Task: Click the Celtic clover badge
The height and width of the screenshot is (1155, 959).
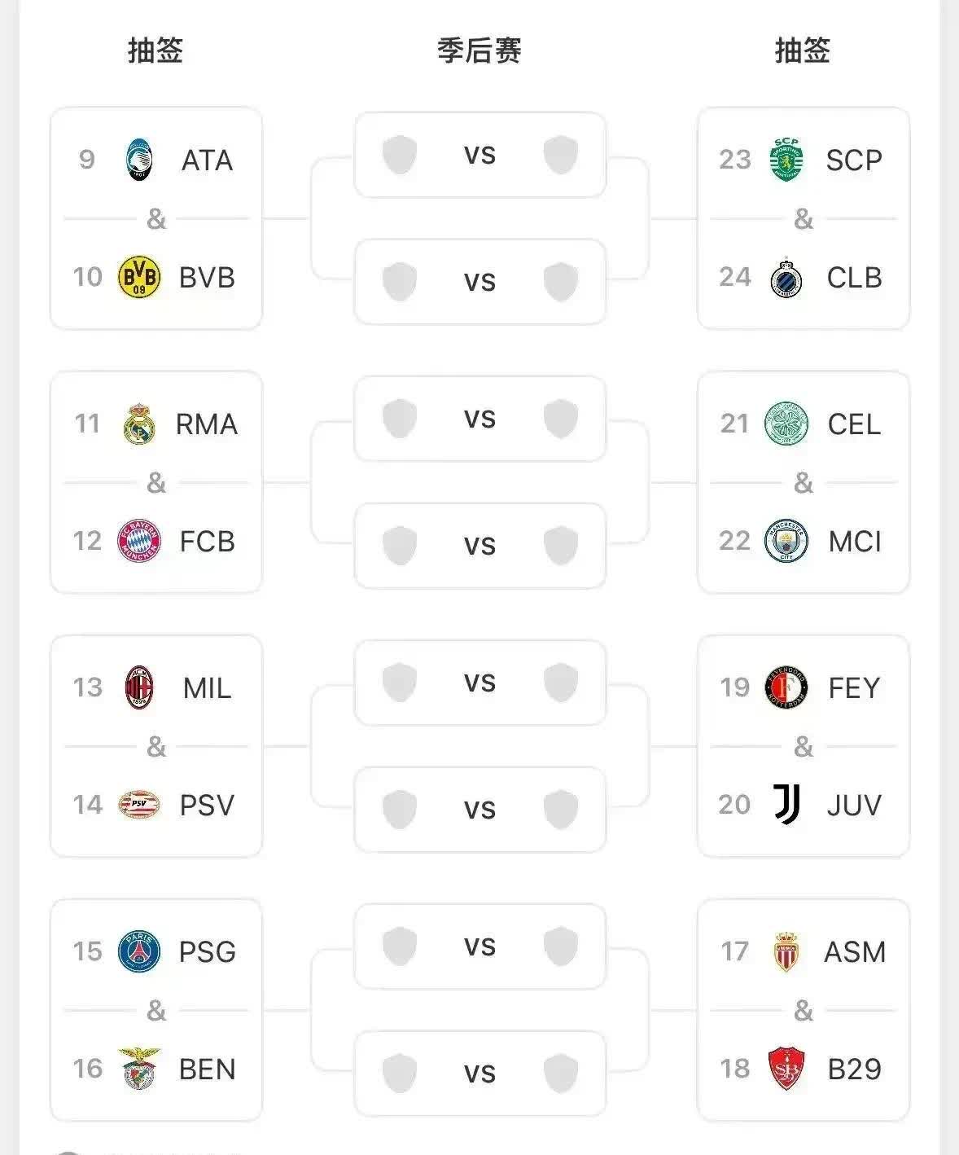Action: coord(786,424)
